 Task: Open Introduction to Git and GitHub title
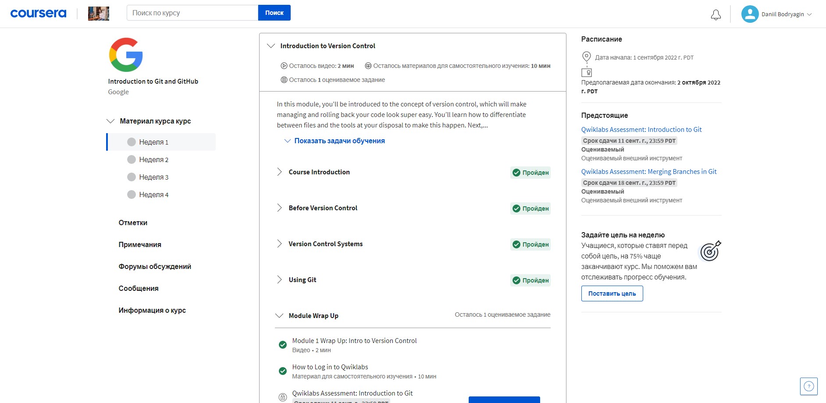[x=153, y=81]
